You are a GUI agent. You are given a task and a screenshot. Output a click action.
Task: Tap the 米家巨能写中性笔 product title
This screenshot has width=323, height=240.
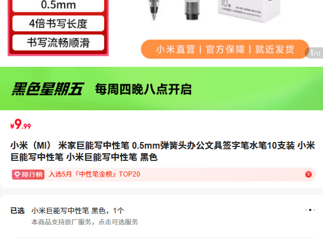point(163,151)
